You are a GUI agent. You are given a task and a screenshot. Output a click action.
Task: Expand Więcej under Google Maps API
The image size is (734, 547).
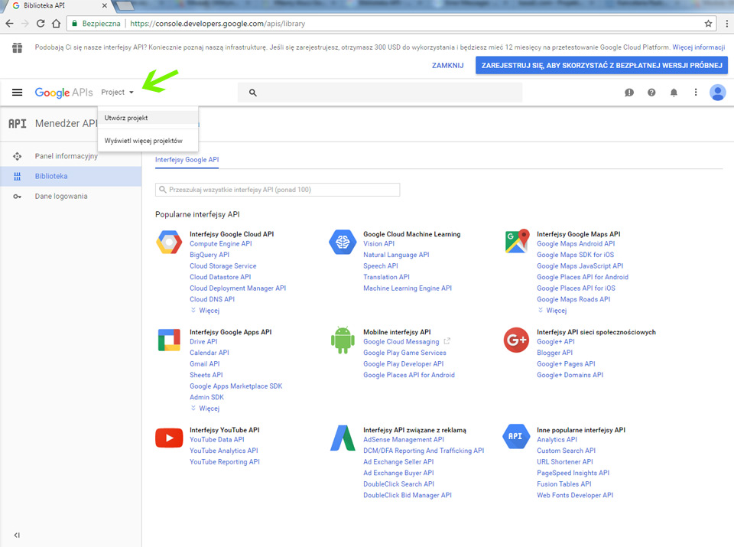click(552, 311)
